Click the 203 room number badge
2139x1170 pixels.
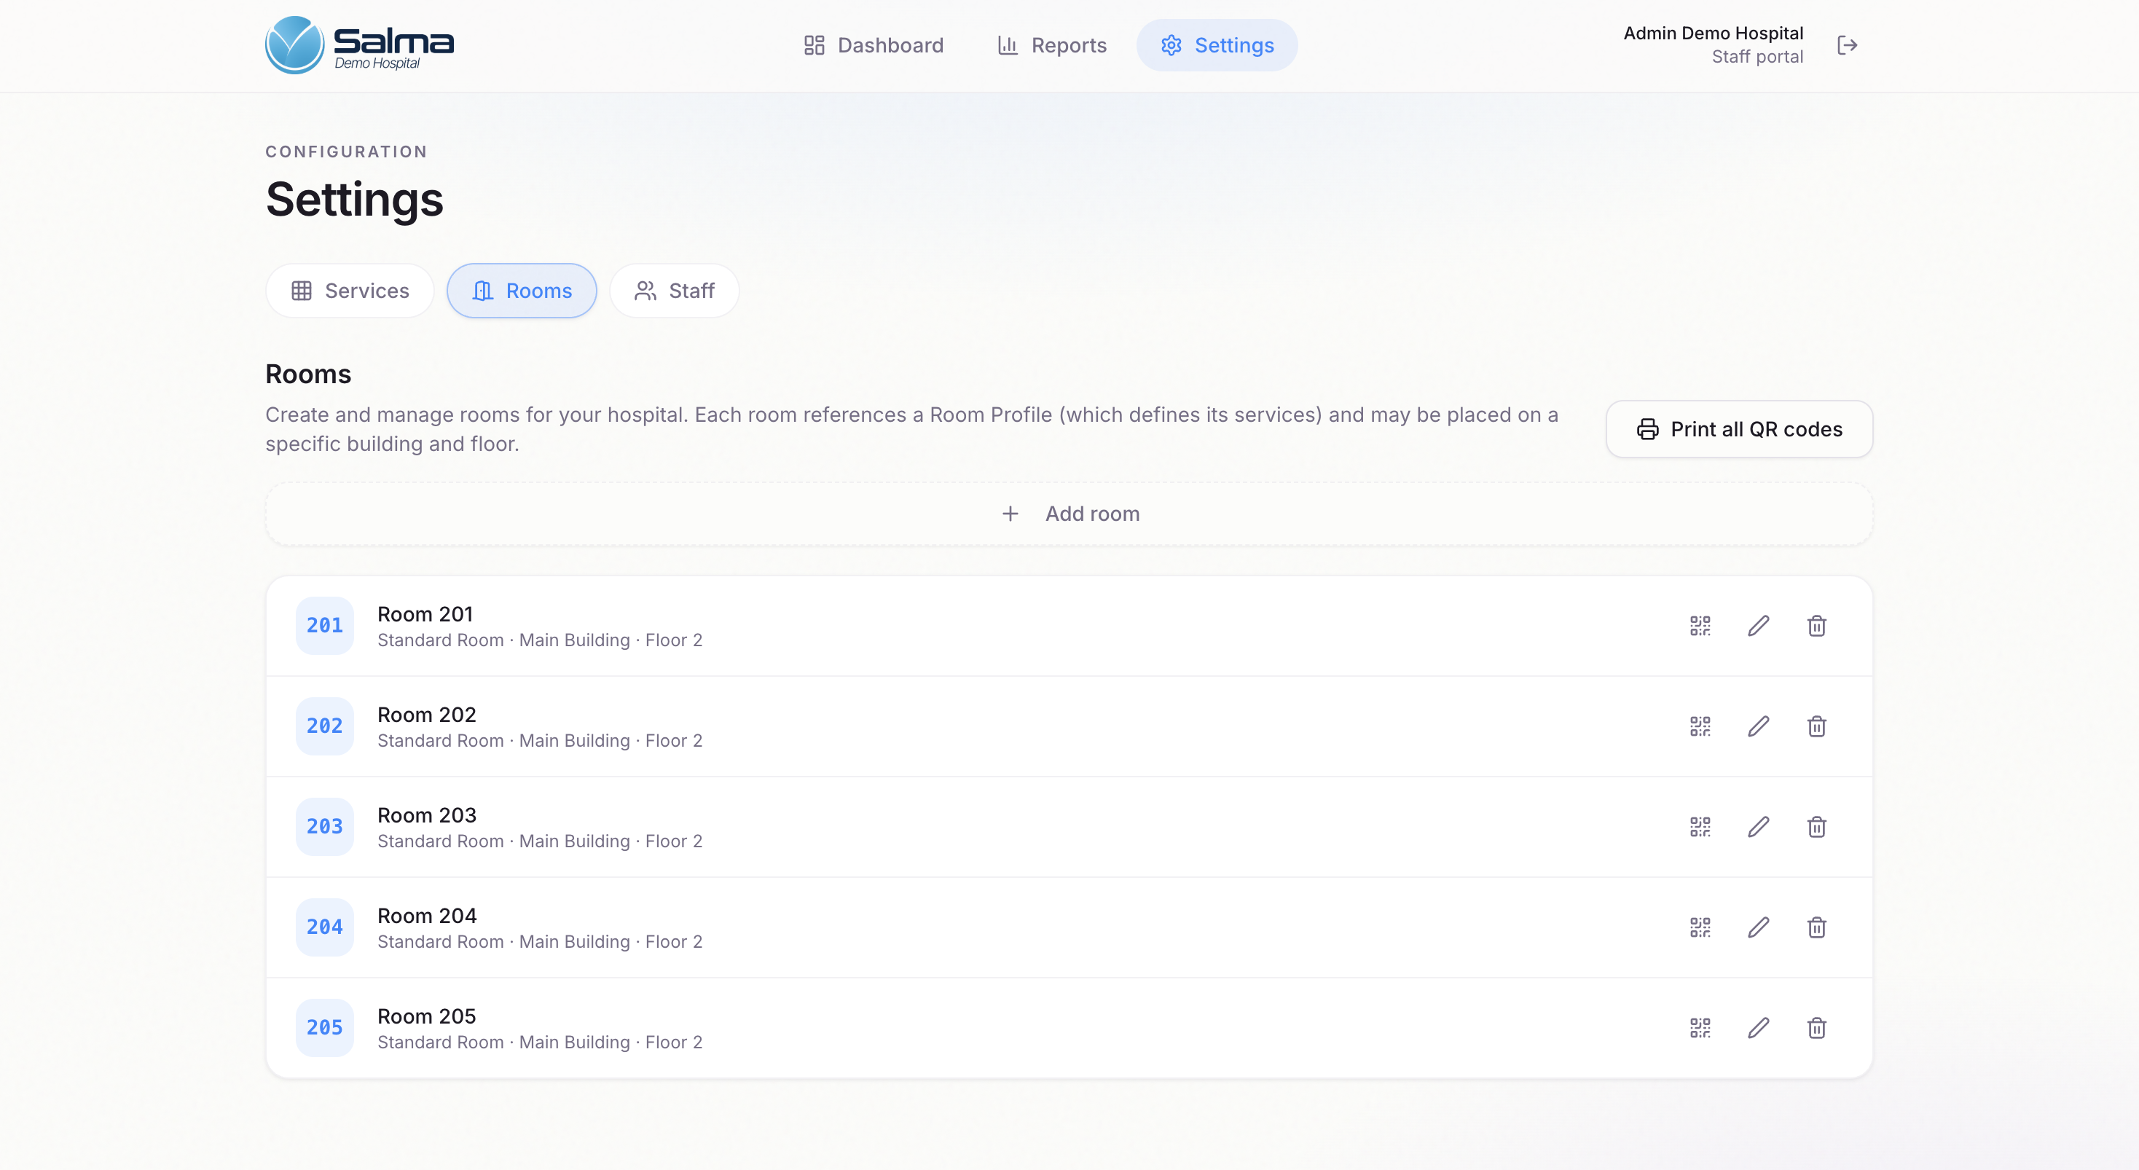pyautogui.click(x=325, y=826)
